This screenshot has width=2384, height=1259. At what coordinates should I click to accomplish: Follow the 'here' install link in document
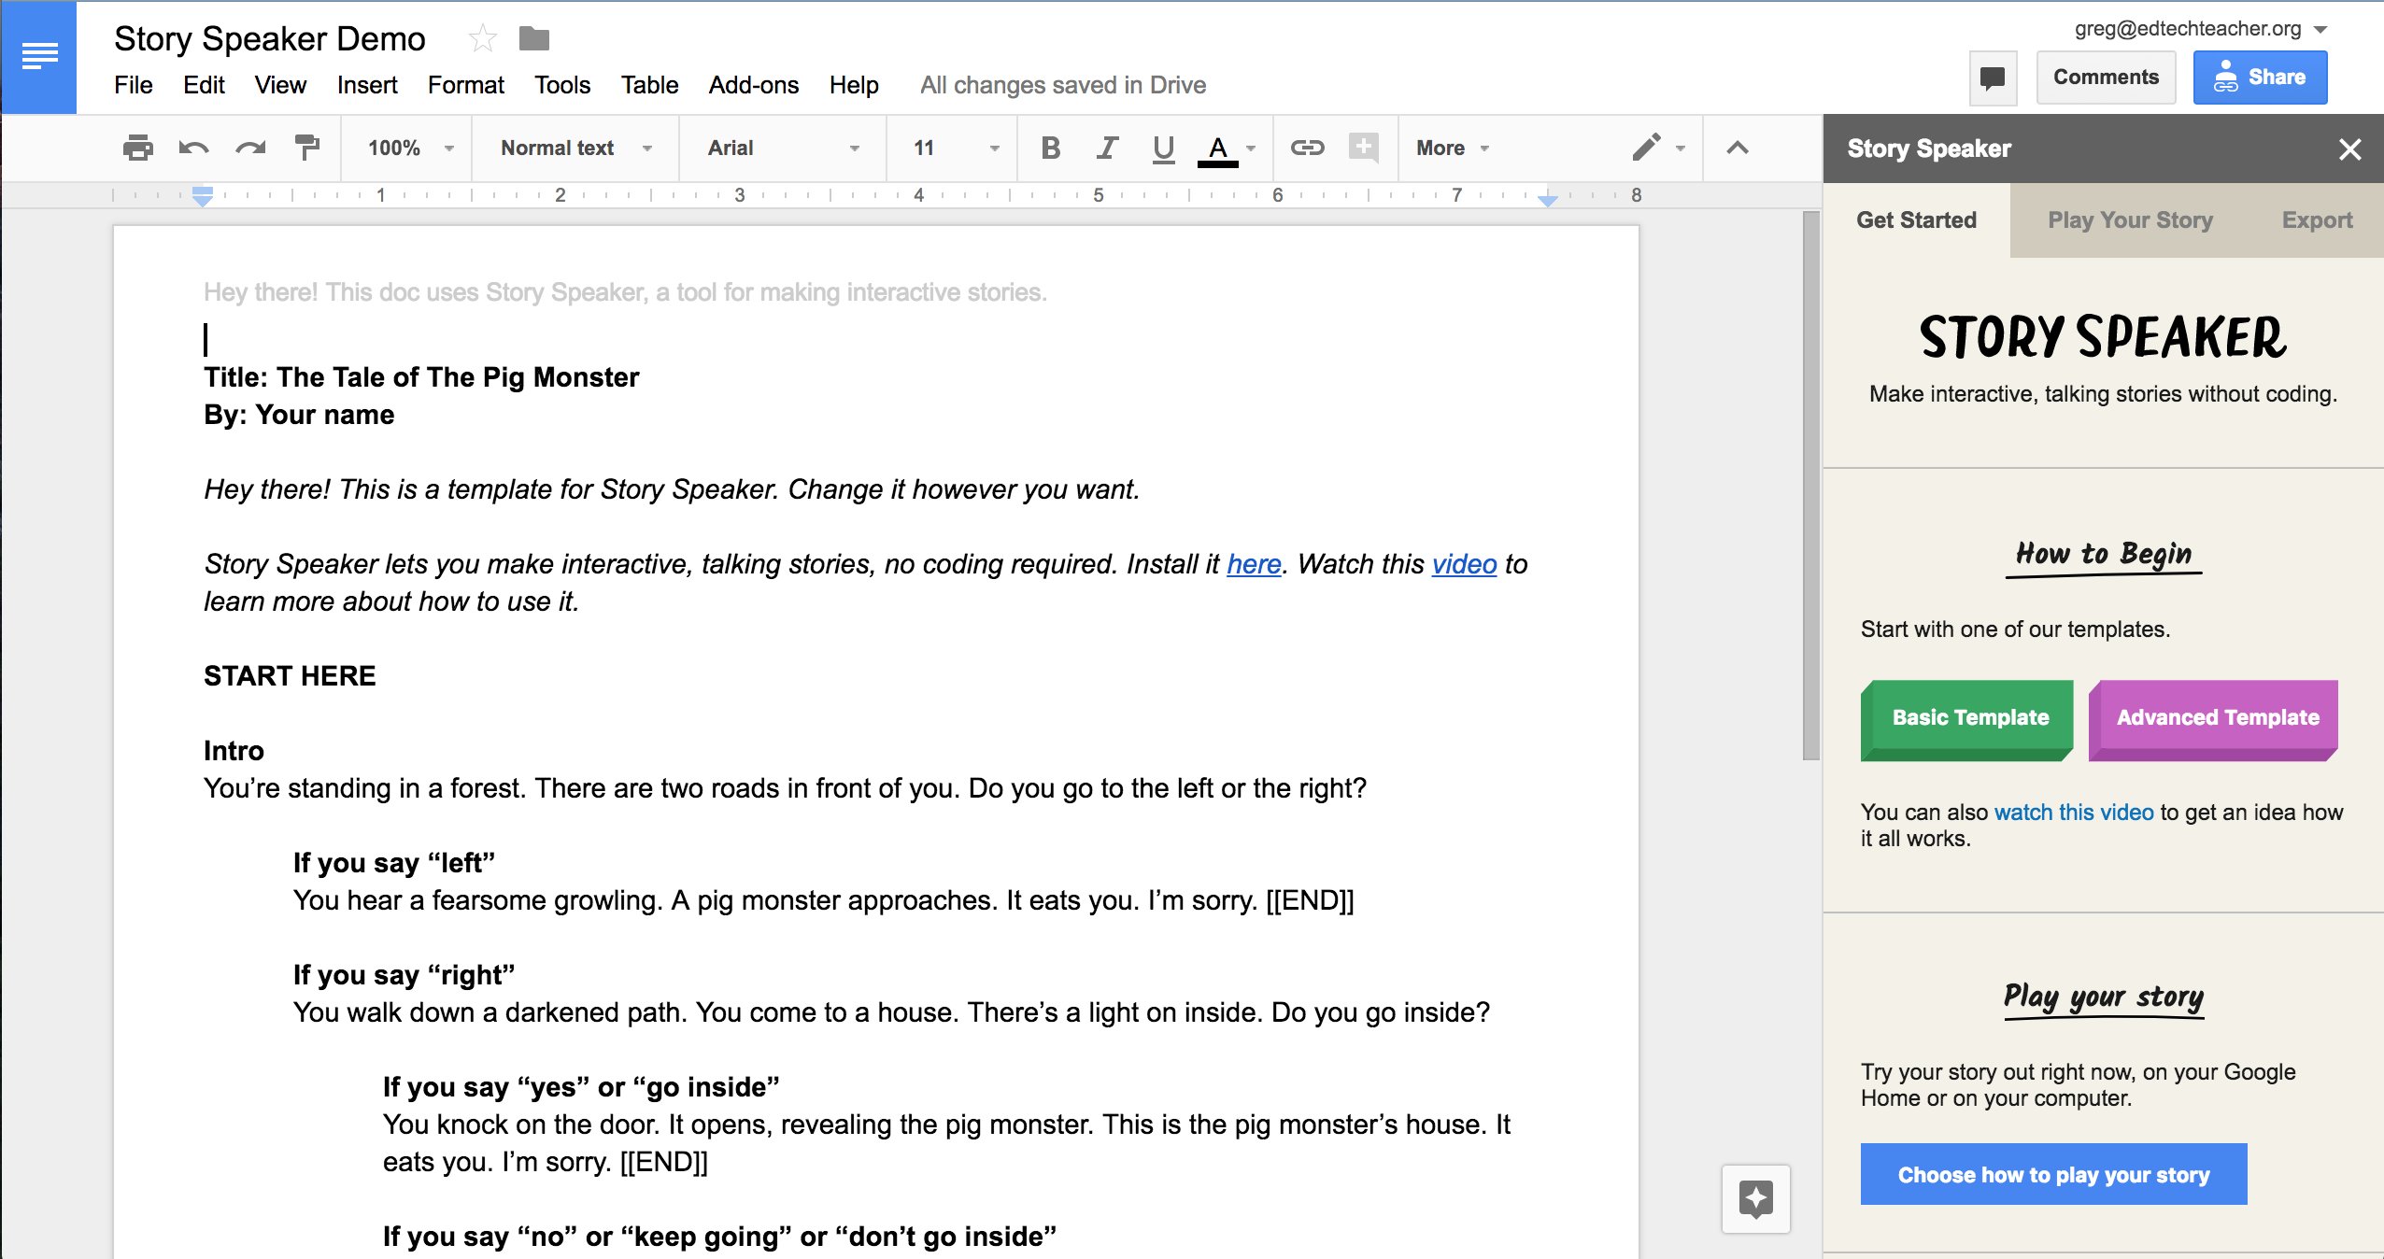(1254, 564)
